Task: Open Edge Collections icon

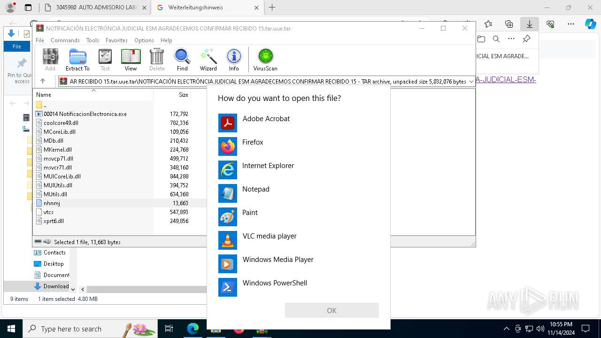Action: 509,24
